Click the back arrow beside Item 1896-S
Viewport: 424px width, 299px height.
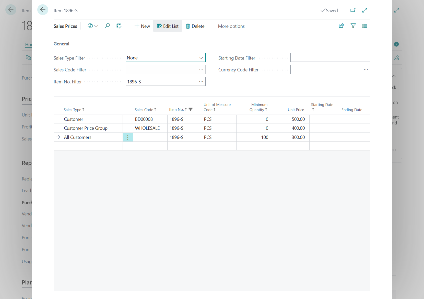click(43, 10)
